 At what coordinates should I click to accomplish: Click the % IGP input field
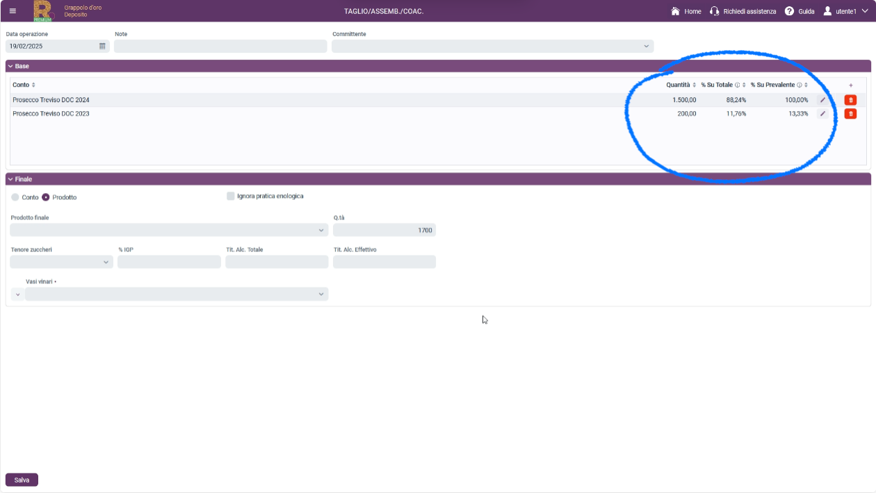(169, 262)
